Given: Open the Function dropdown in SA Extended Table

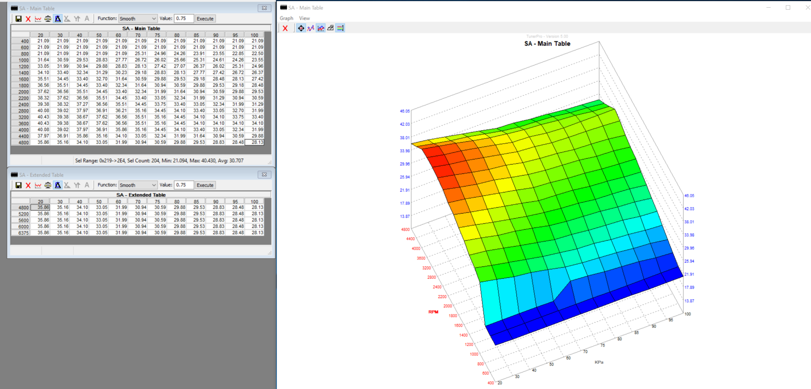Looking at the screenshot, I should coord(137,185).
